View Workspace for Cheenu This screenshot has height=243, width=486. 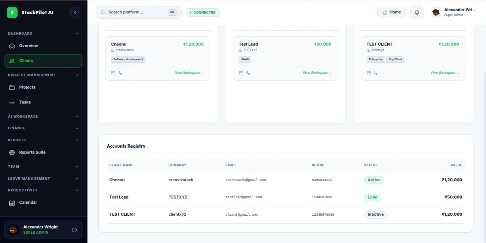click(189, 73)
